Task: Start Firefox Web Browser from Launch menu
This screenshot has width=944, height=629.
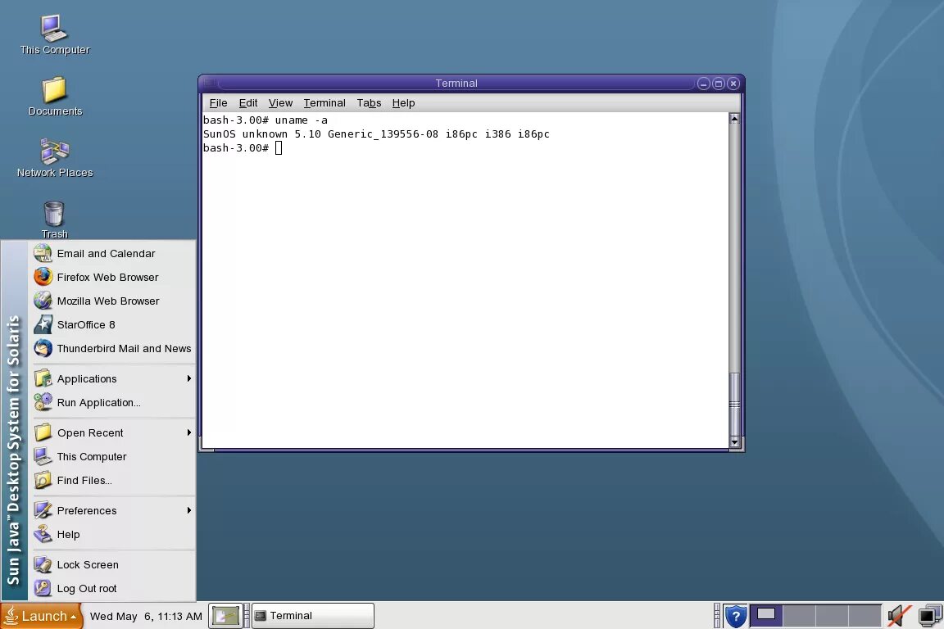Action: [112, 277]
